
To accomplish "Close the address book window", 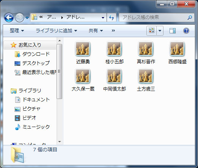I will coord(186,4).
